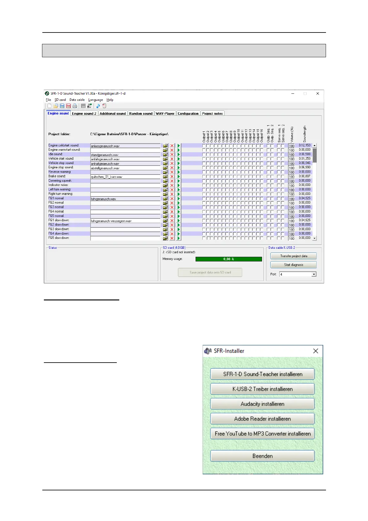Browse file for Reverse warning row
This screenshot has width=368, height=521.
pos(165,172)
